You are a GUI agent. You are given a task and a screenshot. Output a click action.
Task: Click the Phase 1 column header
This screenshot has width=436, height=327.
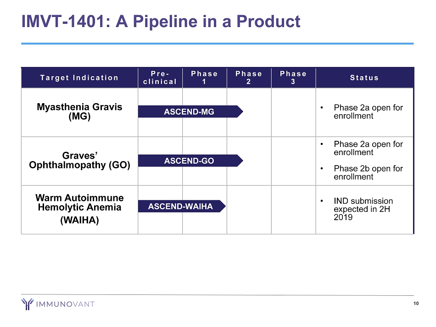point(204,78)
